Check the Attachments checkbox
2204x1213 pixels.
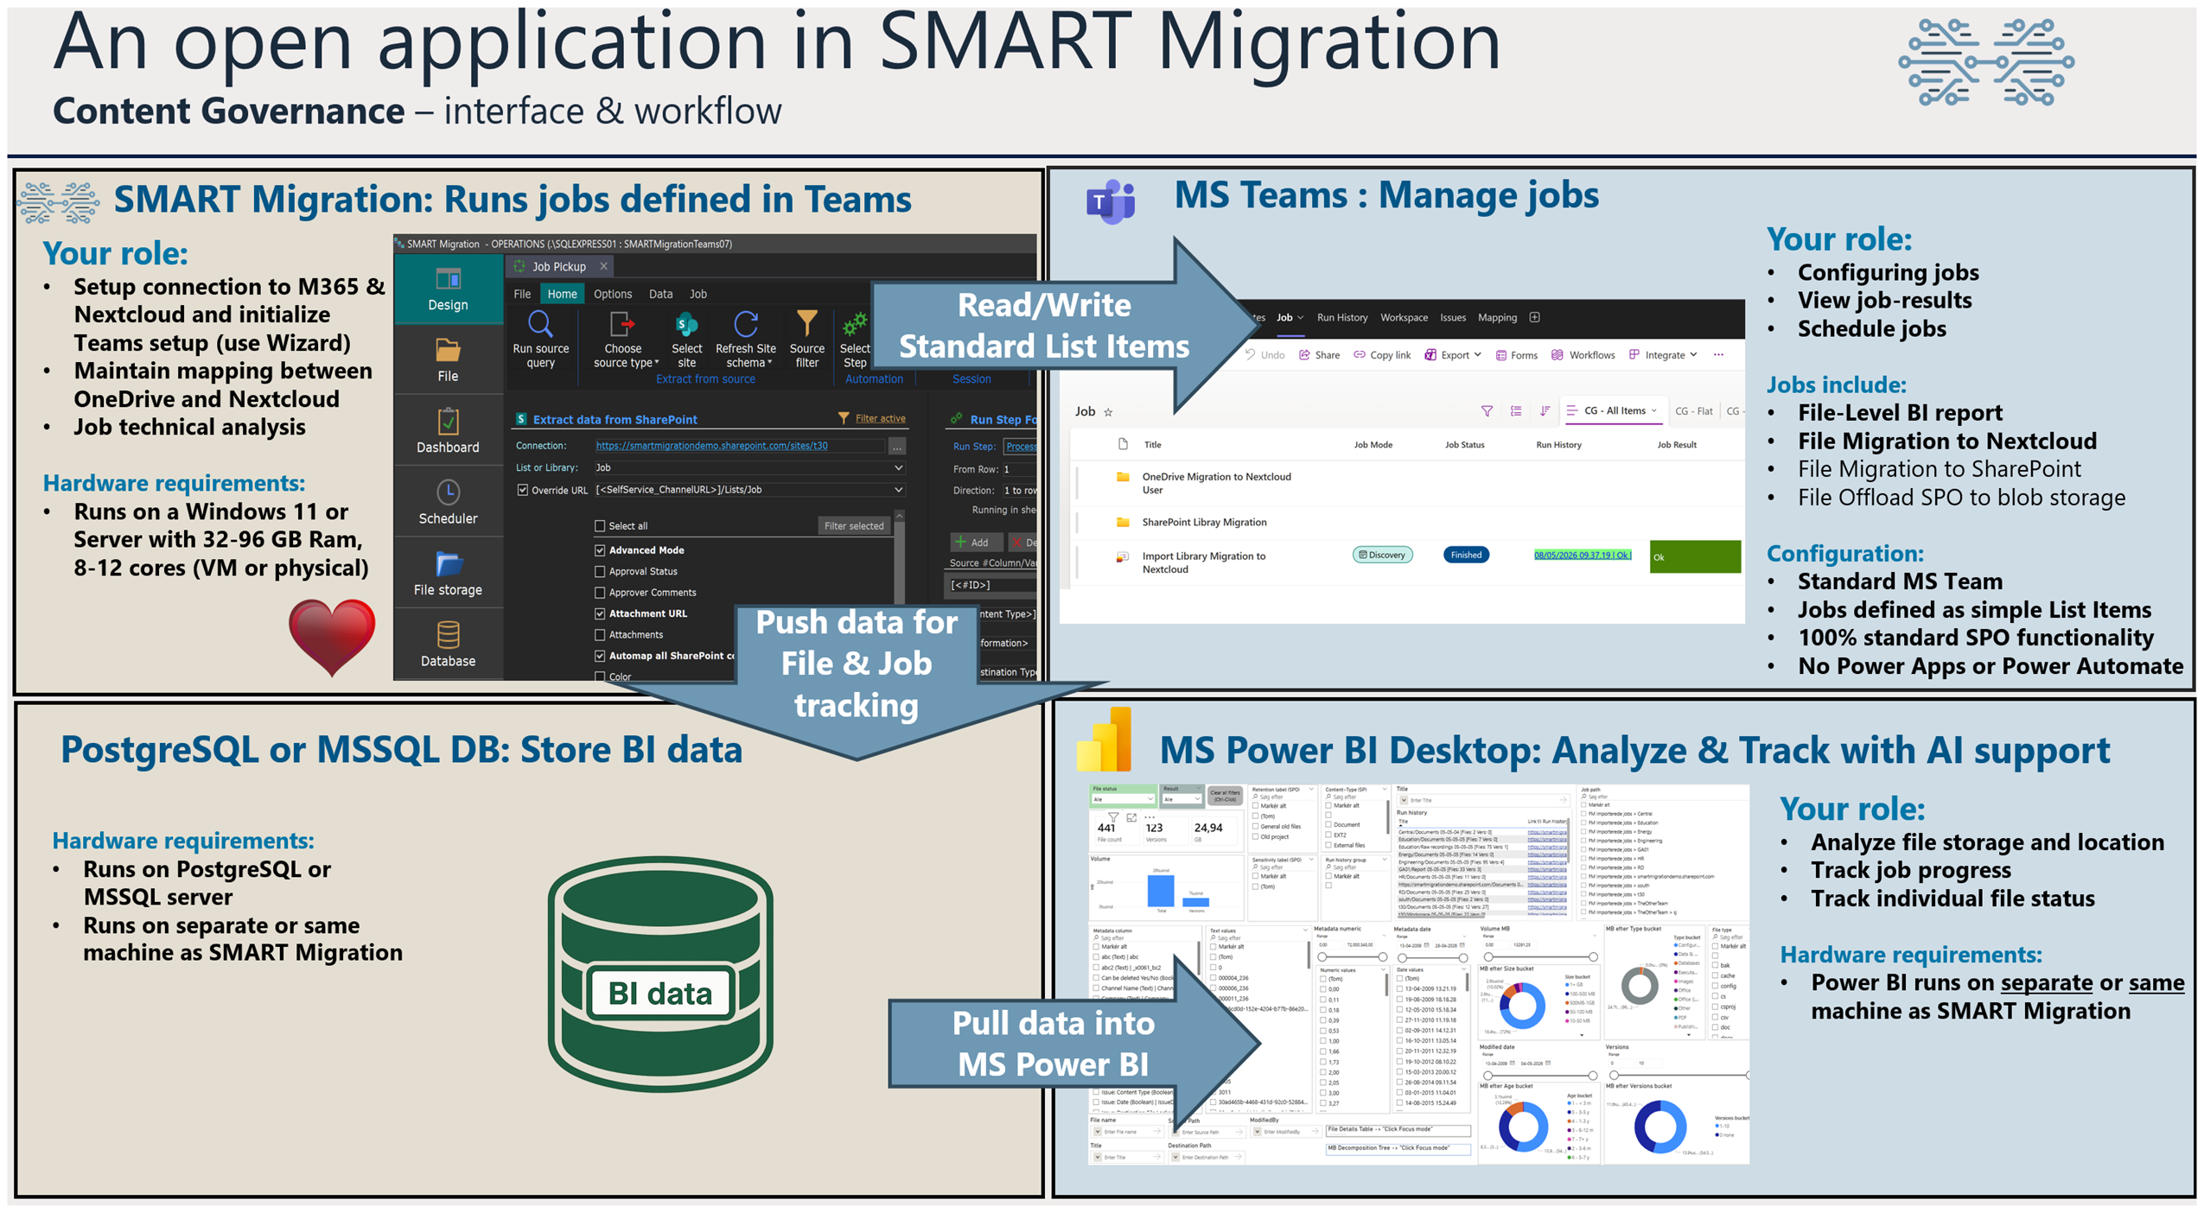pos(600,635)
